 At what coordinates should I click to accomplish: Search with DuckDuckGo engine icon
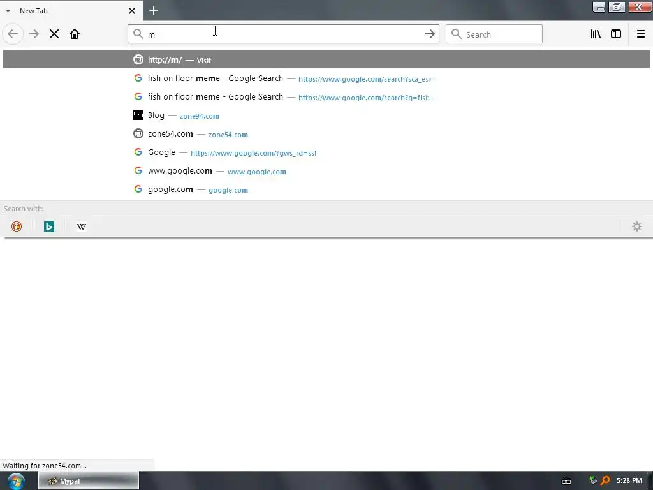[x=17, y=226]
